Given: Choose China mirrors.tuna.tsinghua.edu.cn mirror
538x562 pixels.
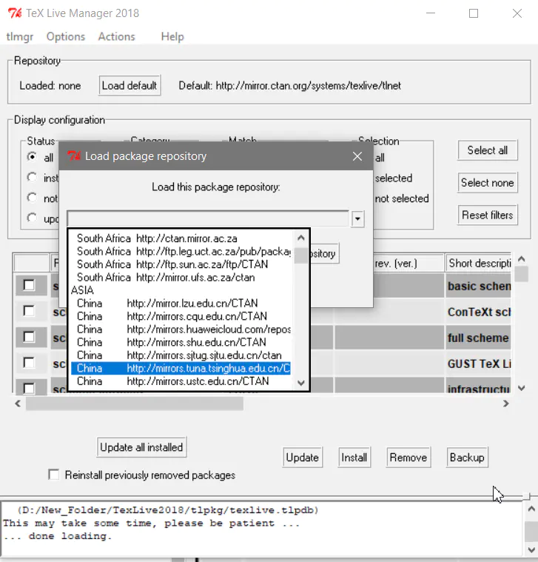Looking at the screenshot, I should tap(181, 368).
